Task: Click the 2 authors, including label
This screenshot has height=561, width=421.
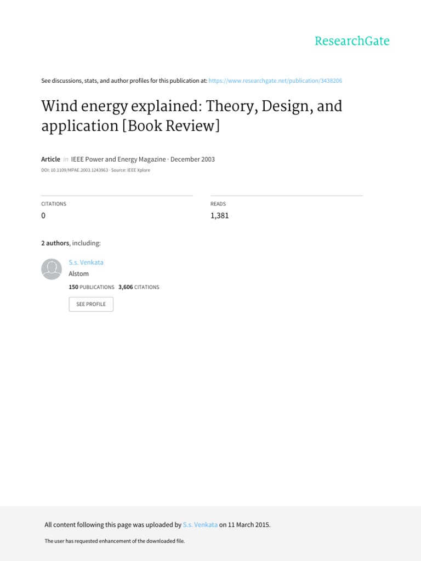Action: (71, 243)
